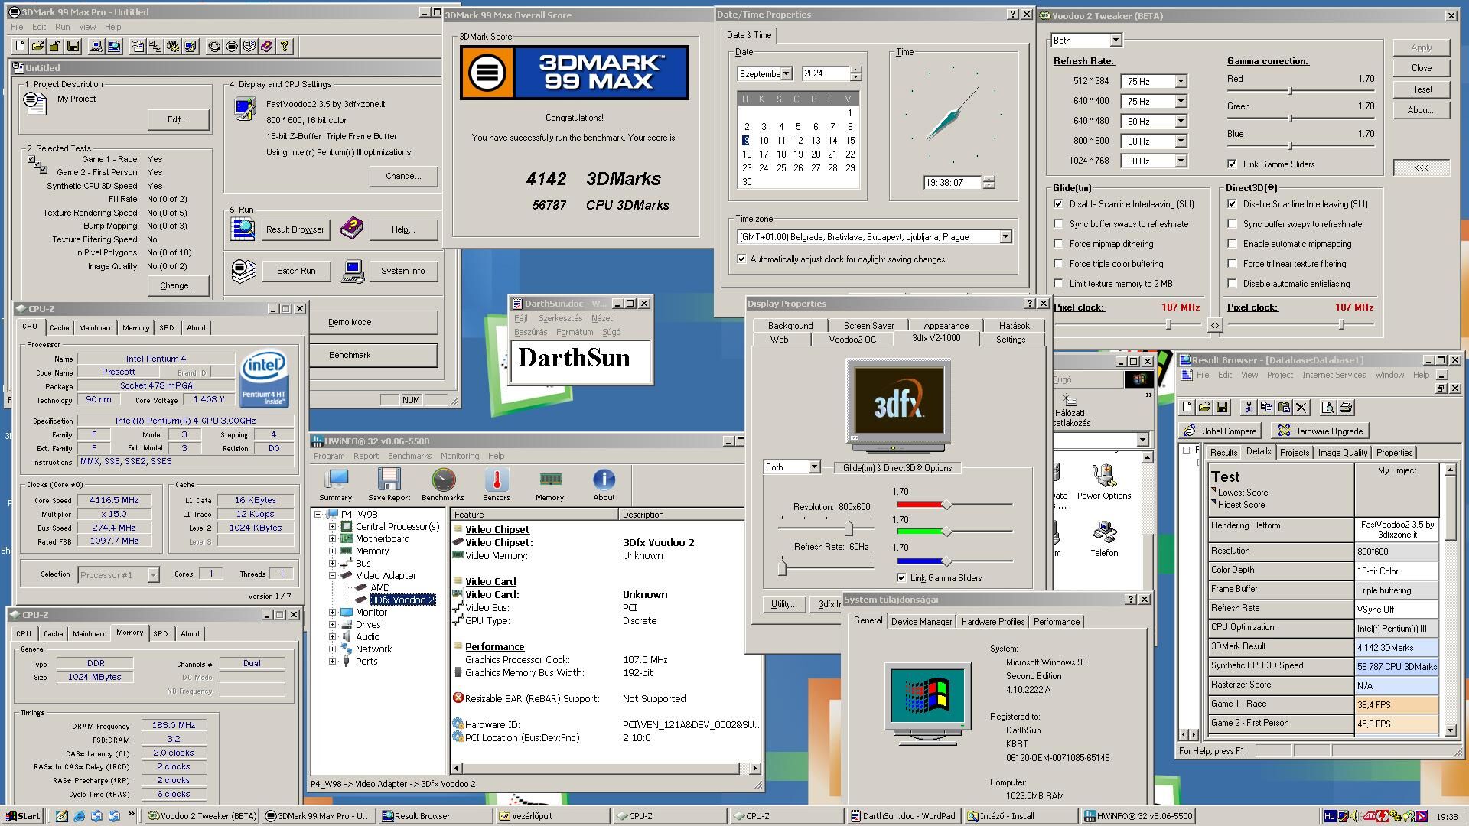Click Save floppy icon in 3DMark toolbar

coord(73,47)
